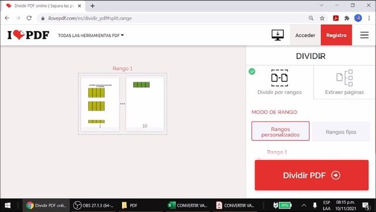Click the zoom magnifier icon in address bar
This screenshot has height=212, width=376.
[311, 18]
